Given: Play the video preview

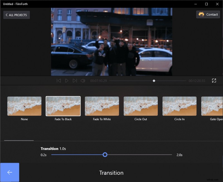Looking at the screenshot, I should (x=66, y=80).
